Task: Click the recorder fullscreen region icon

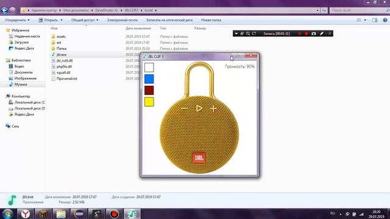Action: (x=254, y=33)
